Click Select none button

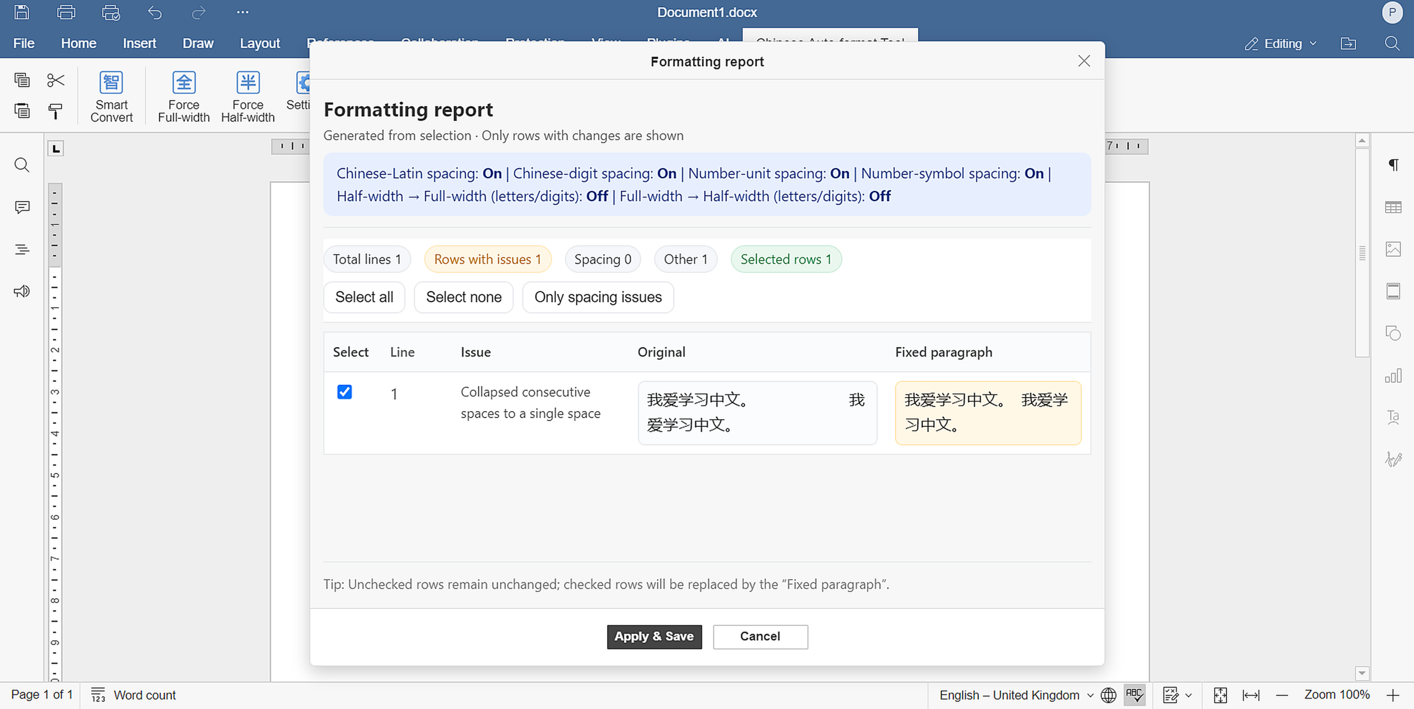(x=464, y=297)
